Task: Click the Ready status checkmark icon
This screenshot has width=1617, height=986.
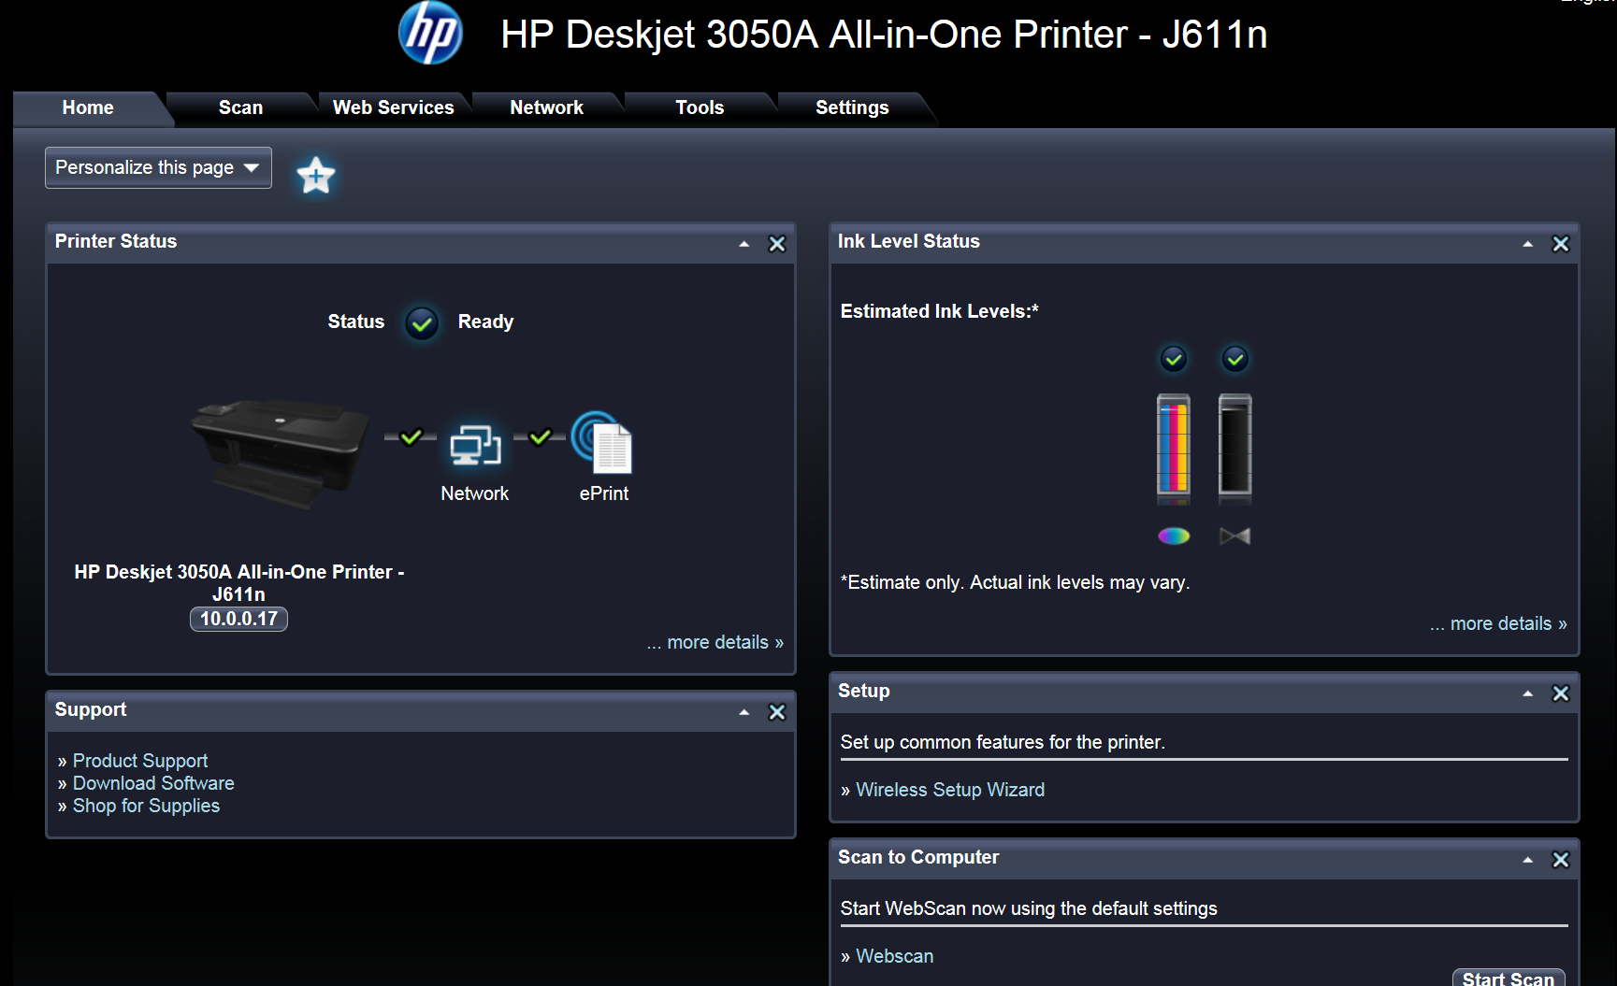Action: [x=422, y=323]
